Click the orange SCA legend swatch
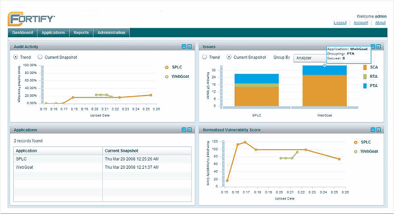This screenshot has width=394, height=214. tap(364, 67)
